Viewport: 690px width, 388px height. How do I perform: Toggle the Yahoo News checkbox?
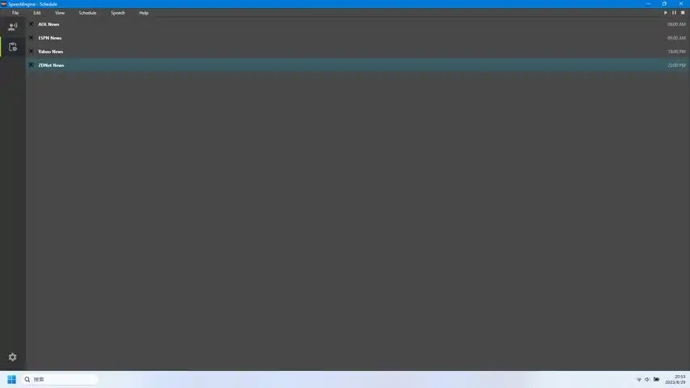click(31, 52)
